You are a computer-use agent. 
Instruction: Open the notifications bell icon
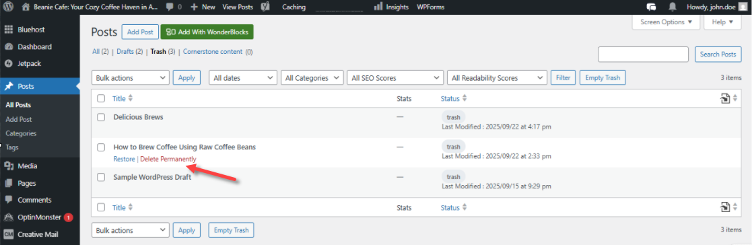pos(673,7)
